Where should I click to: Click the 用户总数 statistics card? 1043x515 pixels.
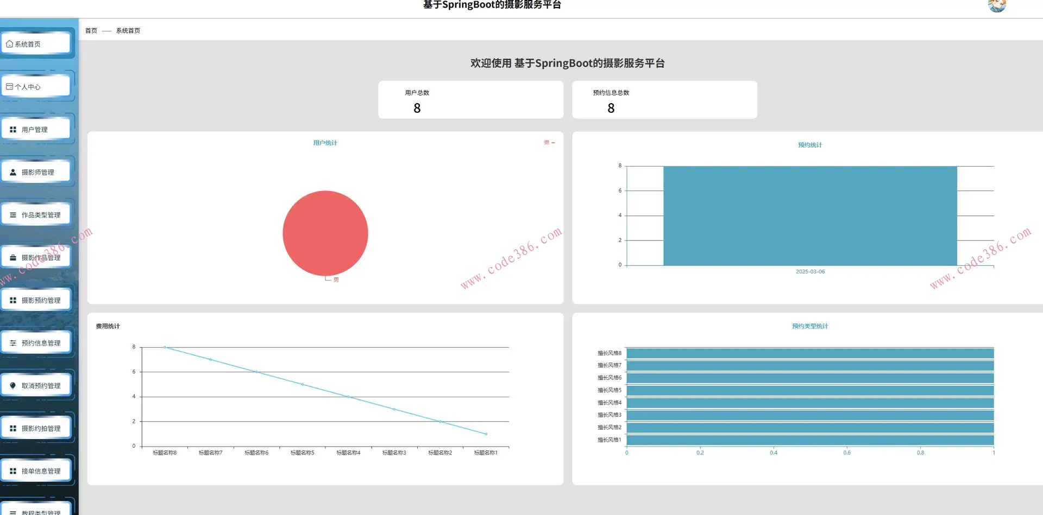pyautogui.click(x=470, y=100)
